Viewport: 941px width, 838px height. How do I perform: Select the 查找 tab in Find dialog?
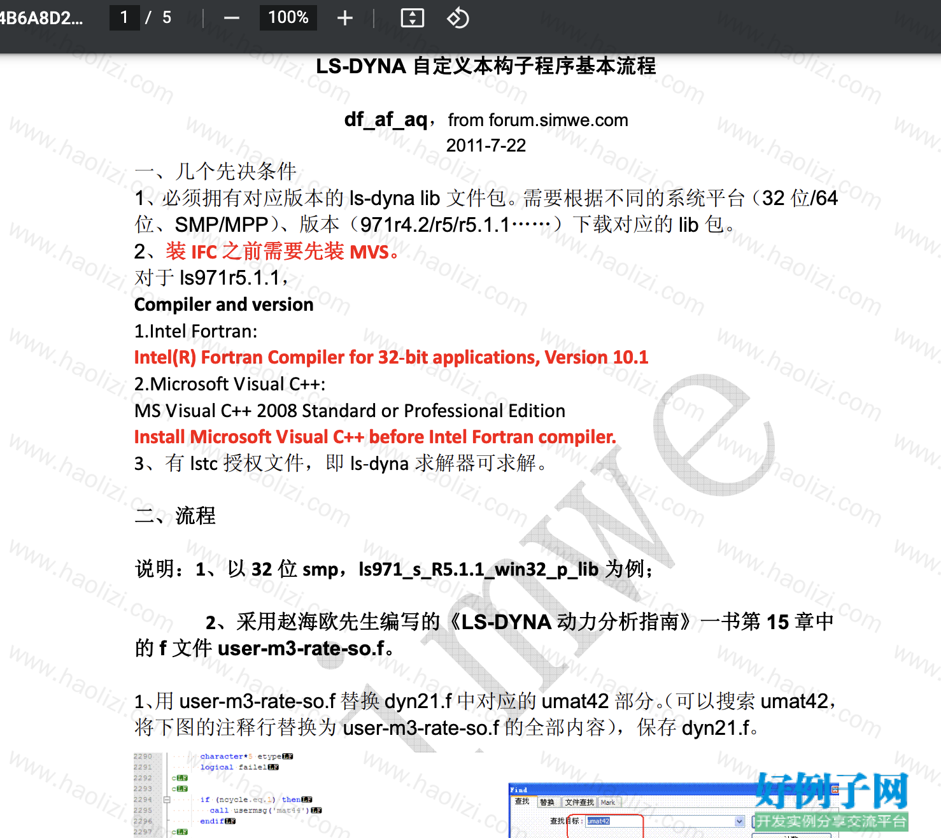coord(522,801)
